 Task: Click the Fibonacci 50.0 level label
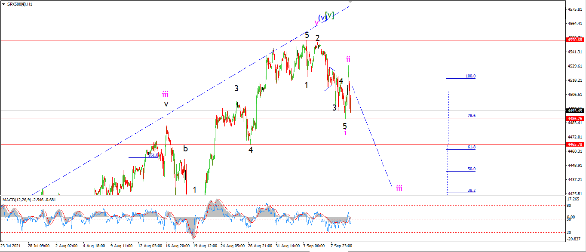pyautogui.click(x=472, y=169)
